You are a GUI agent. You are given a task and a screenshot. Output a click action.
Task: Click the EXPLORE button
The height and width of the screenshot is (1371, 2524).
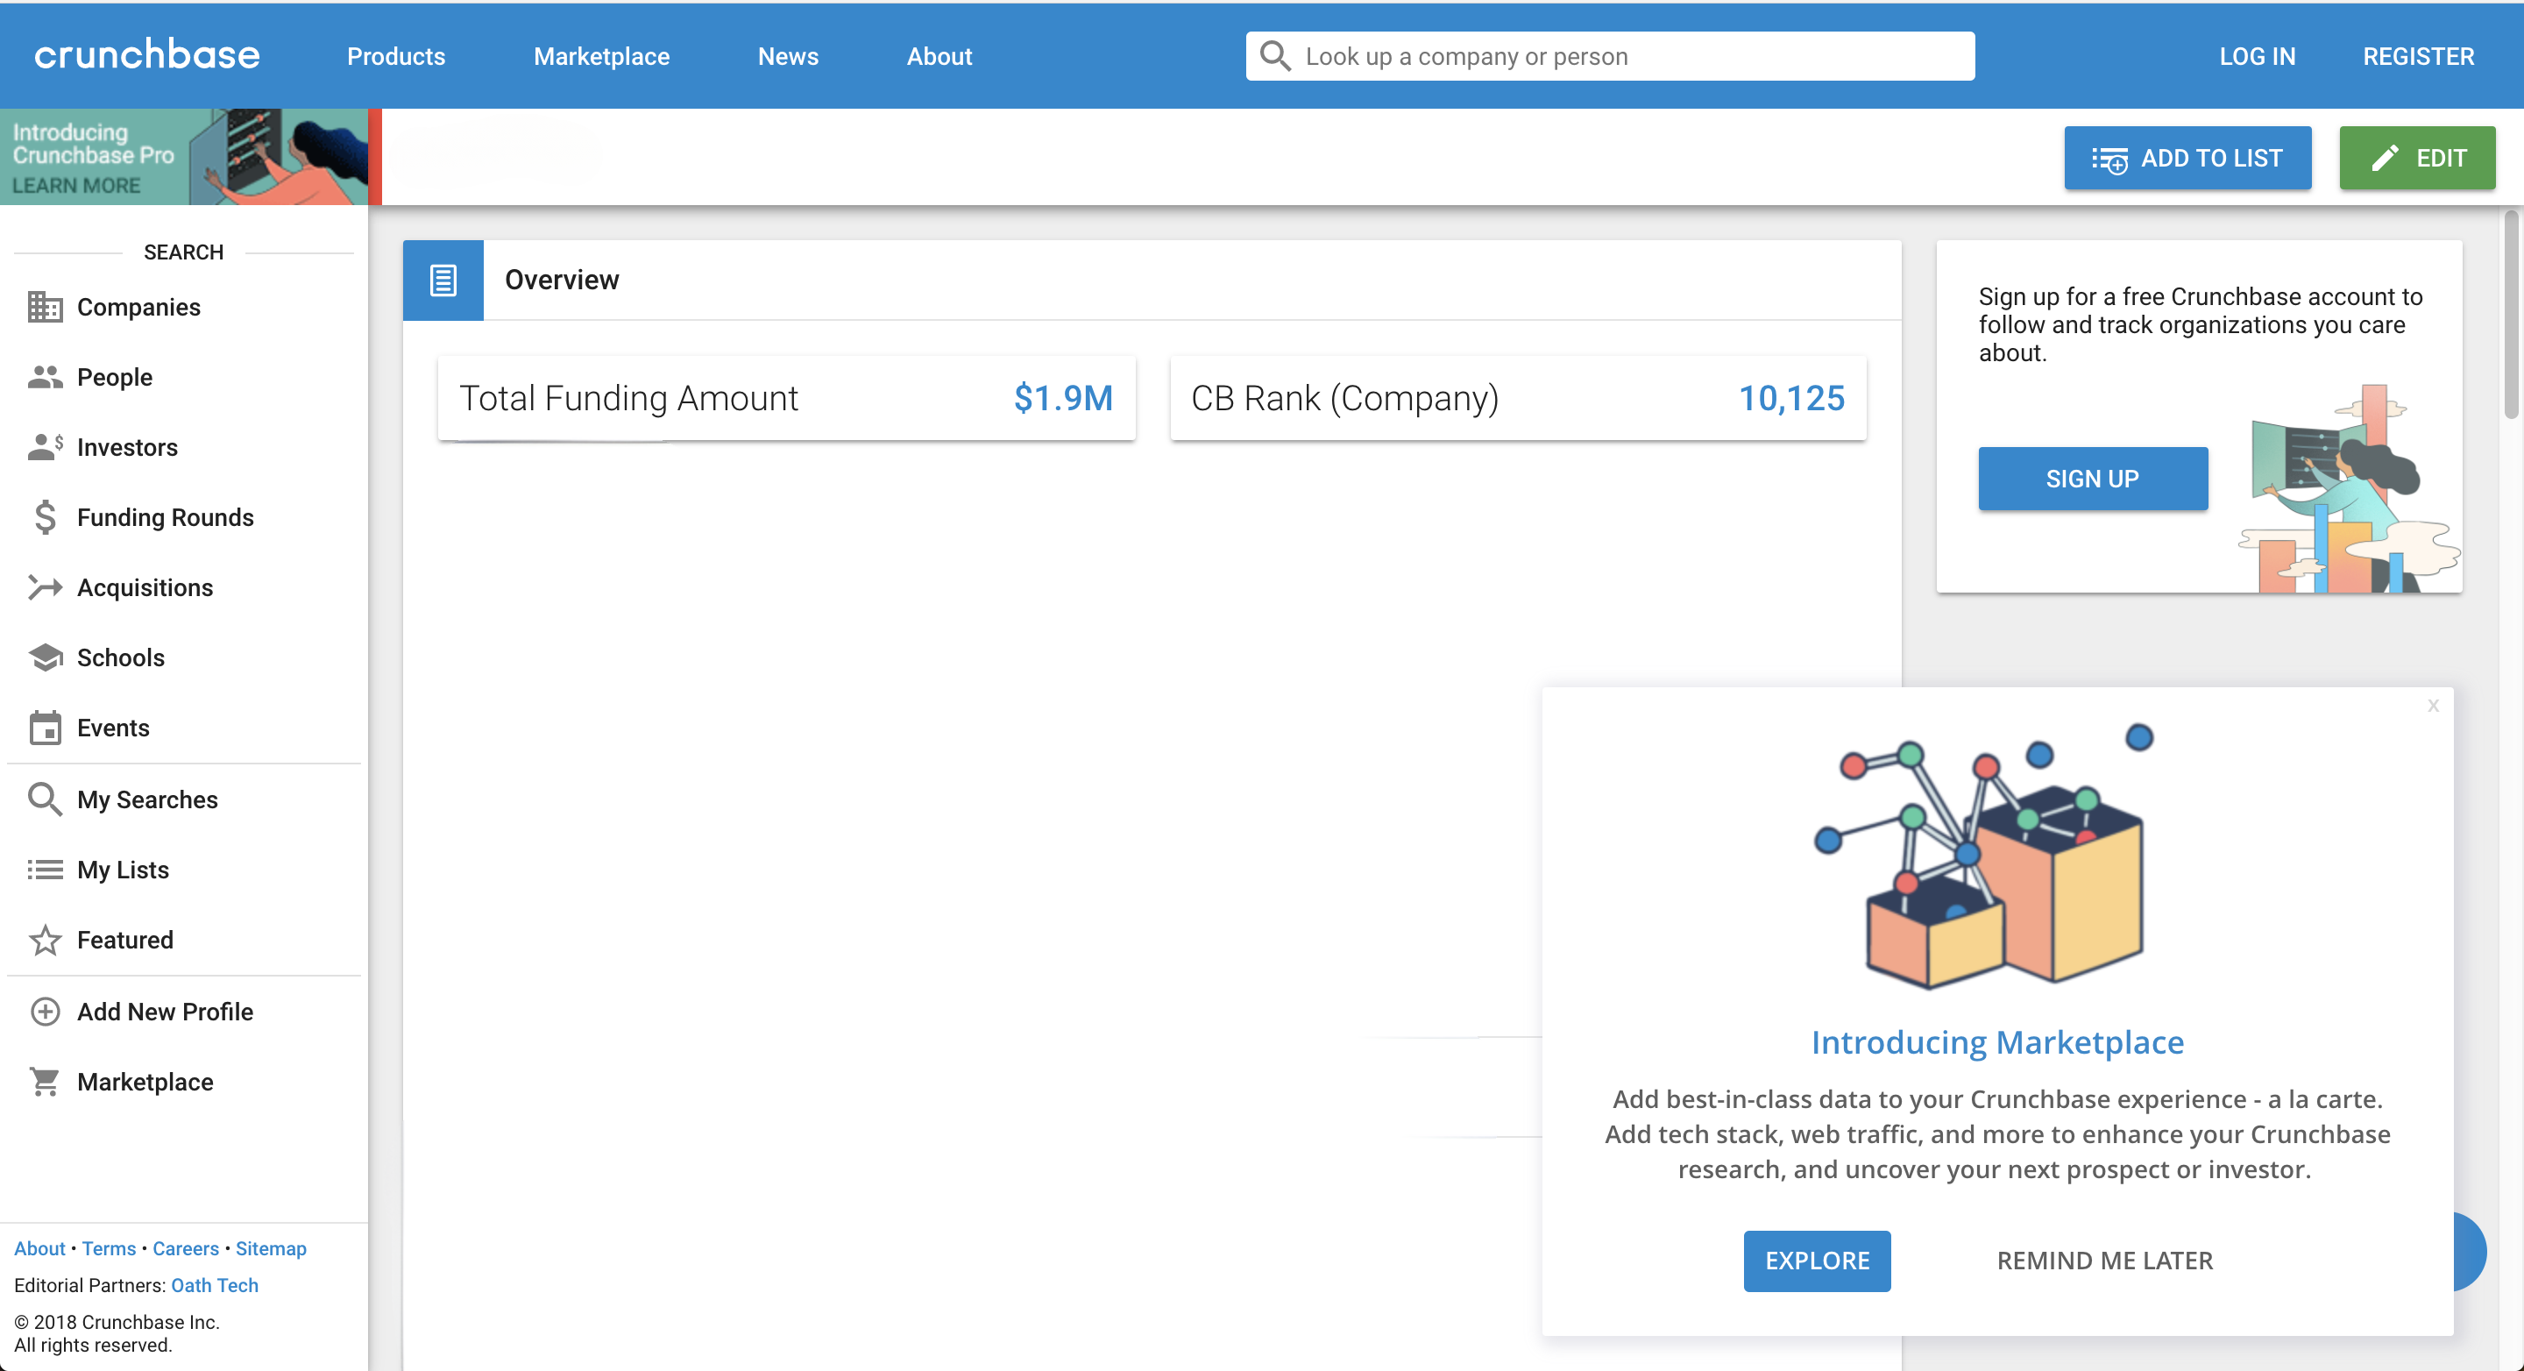1817,1261
